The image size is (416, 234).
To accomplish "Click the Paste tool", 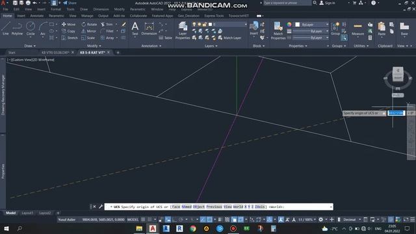I will pos(382,29).
